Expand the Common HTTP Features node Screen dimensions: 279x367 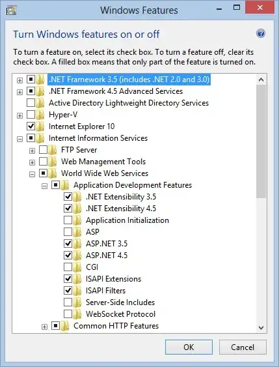pos(44,327)
